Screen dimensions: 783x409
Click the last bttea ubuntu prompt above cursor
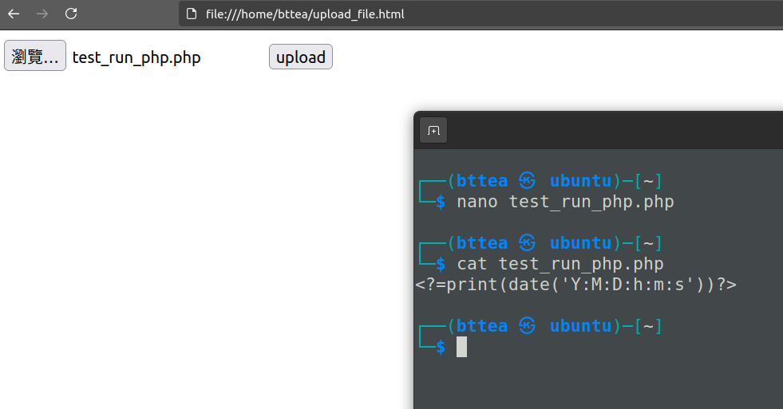[x=540, y=326]
